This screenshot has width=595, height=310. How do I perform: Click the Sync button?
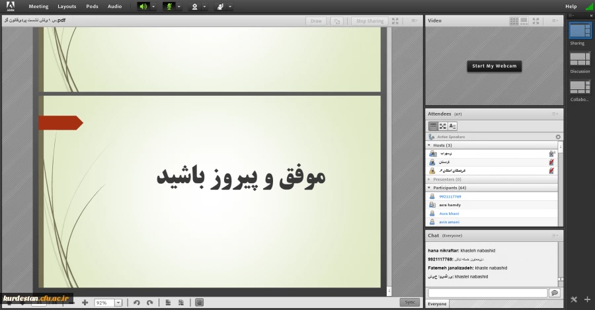[x=409, y=302]
